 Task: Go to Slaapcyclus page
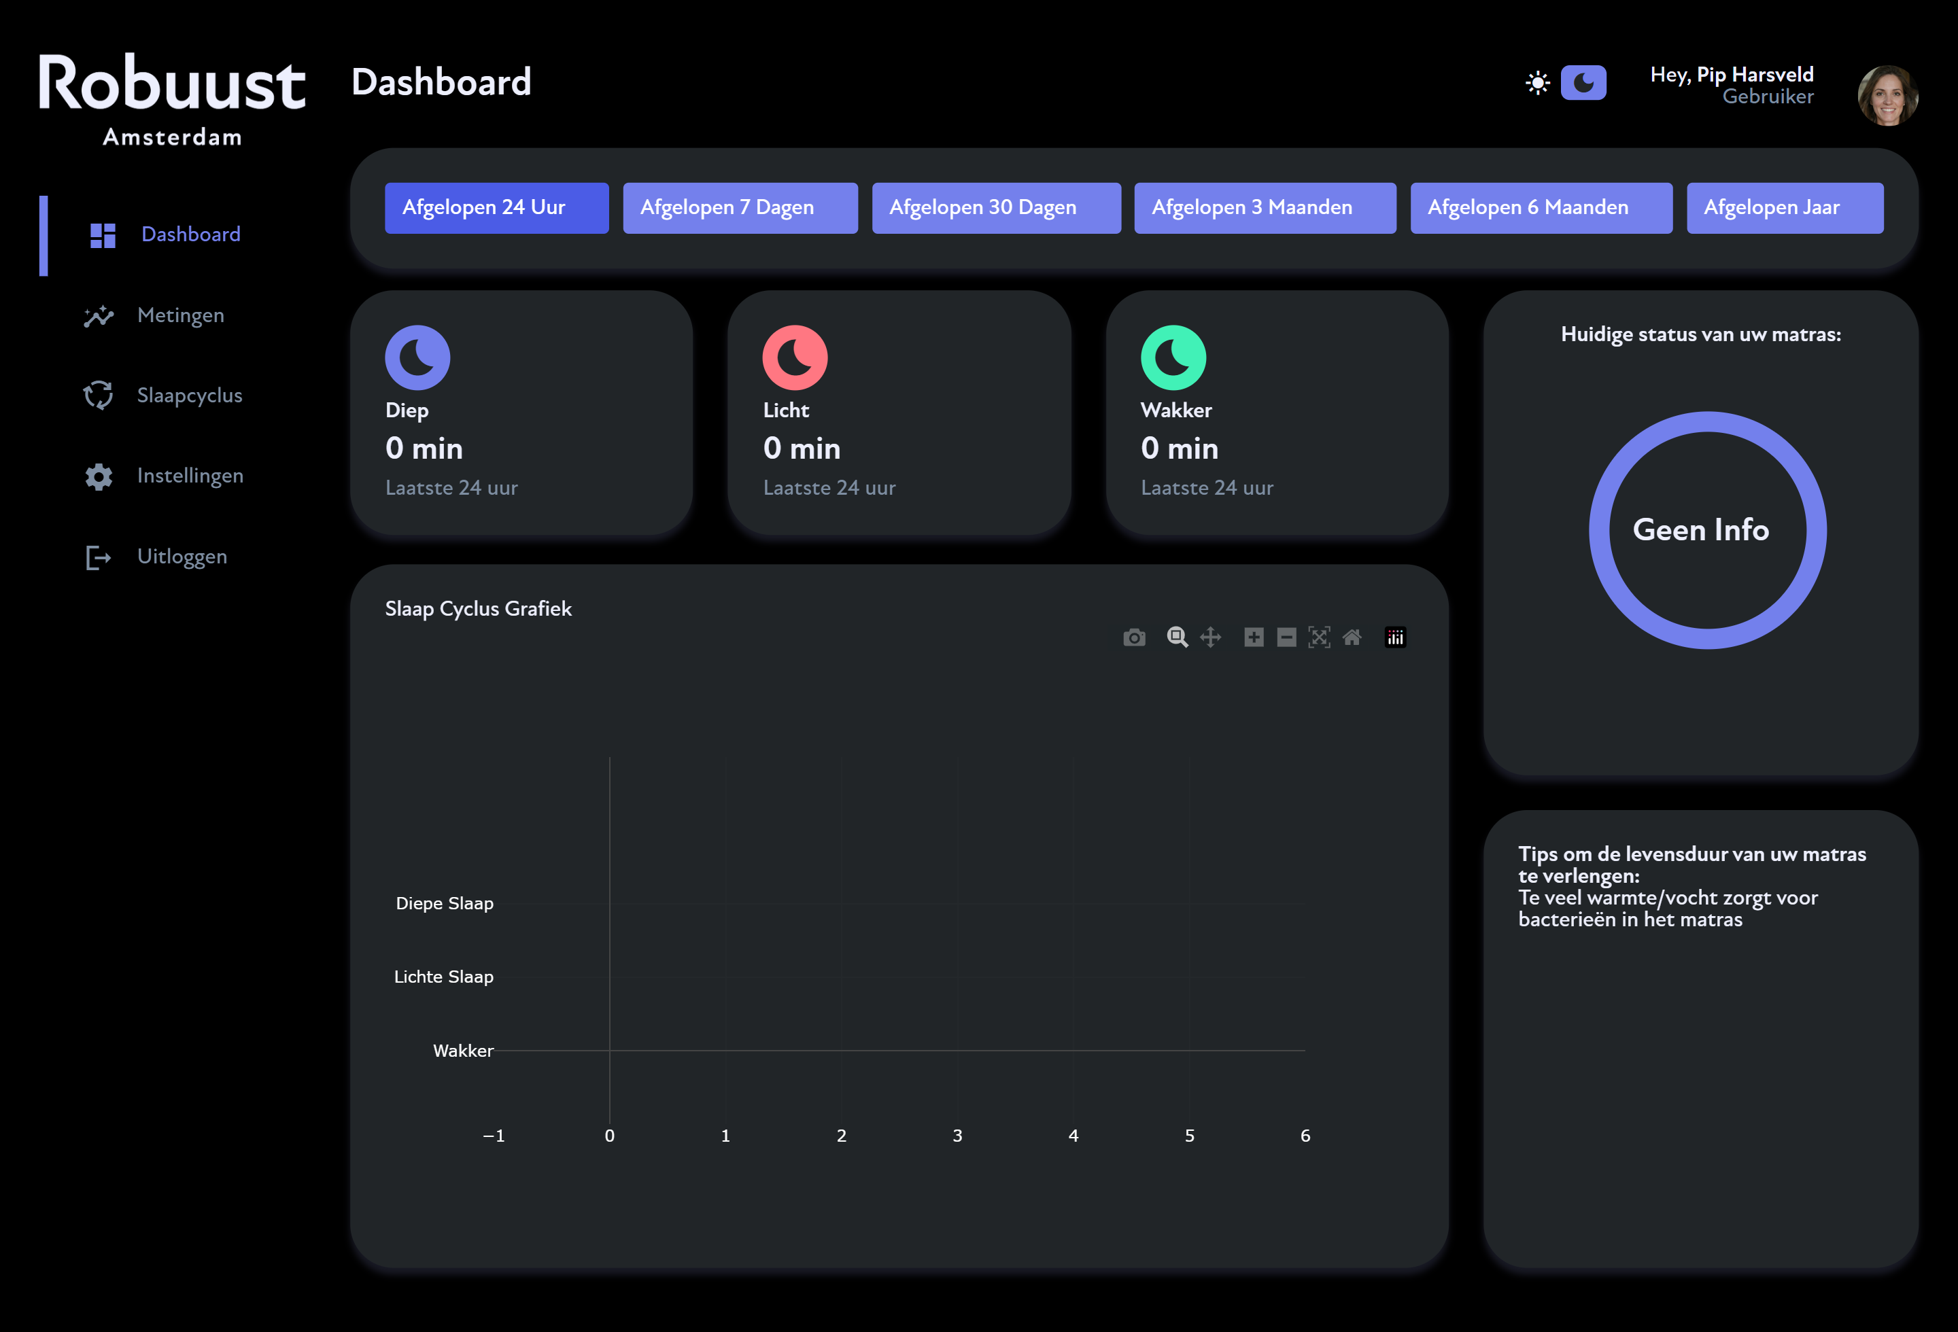189,396
